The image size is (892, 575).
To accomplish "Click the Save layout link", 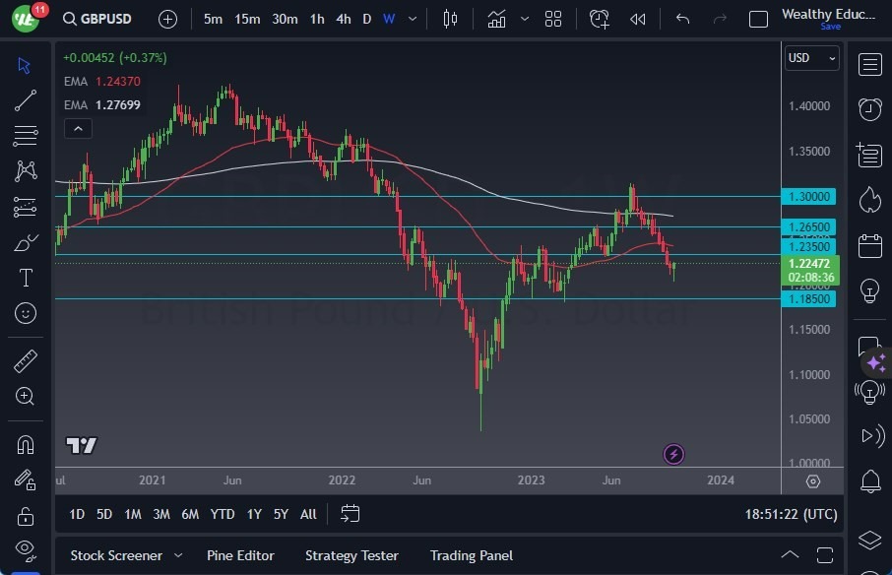I will [832, 27].
